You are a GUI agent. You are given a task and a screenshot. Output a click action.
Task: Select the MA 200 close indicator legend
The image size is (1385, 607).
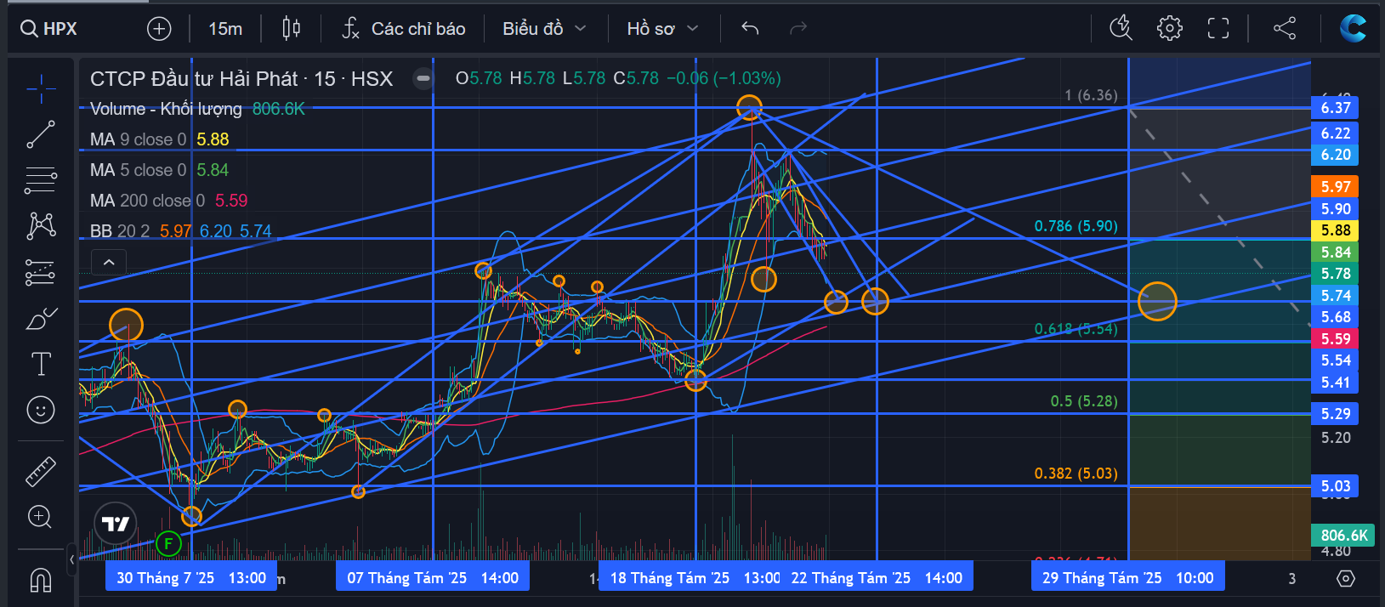tap(168, 201)
